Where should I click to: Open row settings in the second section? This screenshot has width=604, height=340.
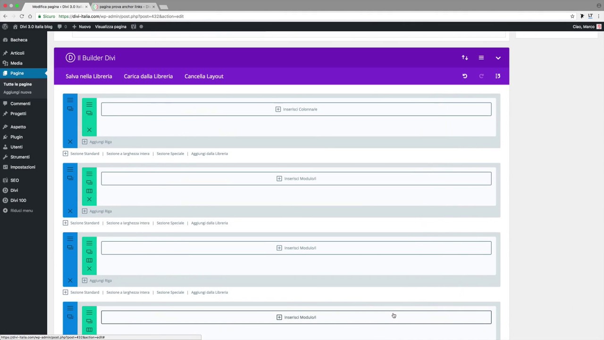pos(89,174)
